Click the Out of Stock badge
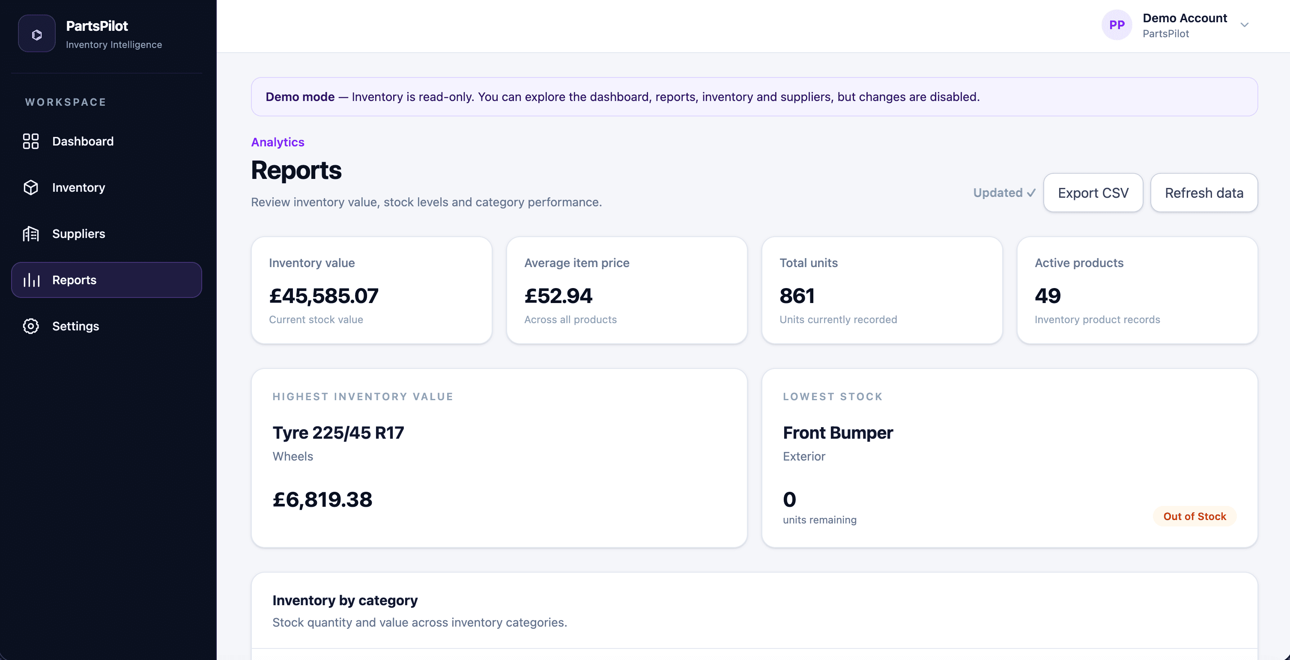Viewport: 1290px width, 660px height. 1194,516
